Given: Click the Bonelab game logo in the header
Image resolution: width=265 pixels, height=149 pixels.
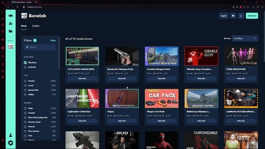Looking at the screenshot, I should point(24,16).
